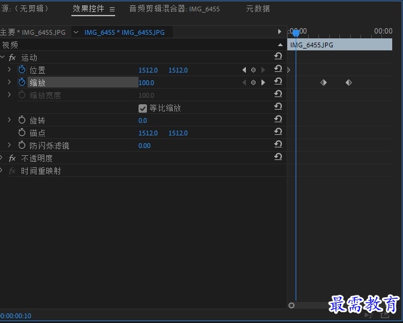The width and height of the screenshot is (403, 323).
Task: Reset the 不透明度 effect
Action: pos(278,156)
